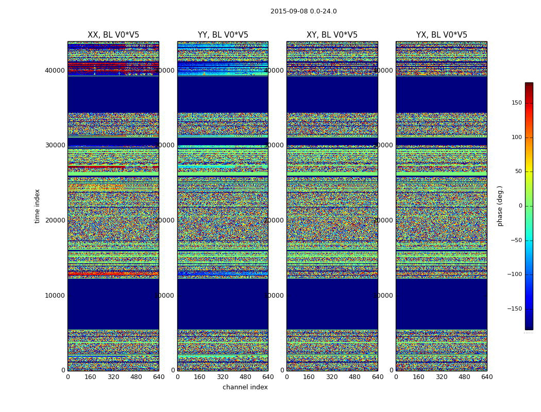Click the "time index" y-axis label
Viewport: 541px width, 412px height.
(x=37, y=206)
